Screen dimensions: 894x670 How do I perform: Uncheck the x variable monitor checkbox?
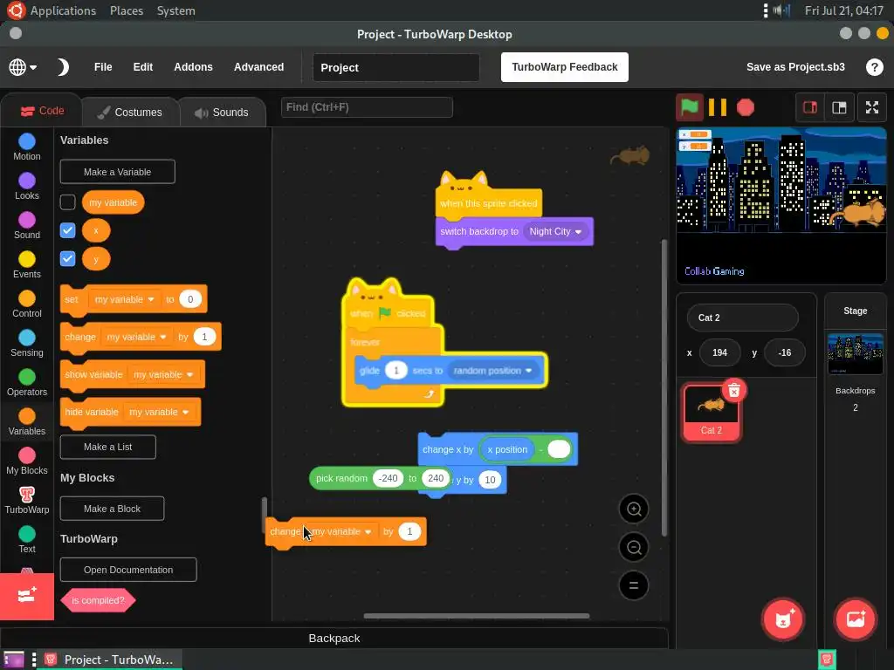pos(67,230)
